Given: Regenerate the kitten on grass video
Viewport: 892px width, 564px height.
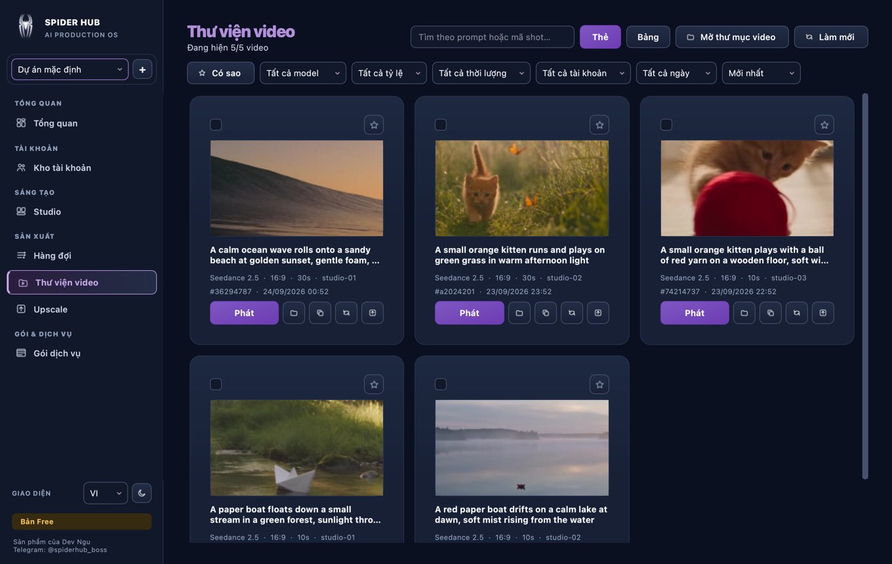Looking at the screenshot, I should (572, 313).
